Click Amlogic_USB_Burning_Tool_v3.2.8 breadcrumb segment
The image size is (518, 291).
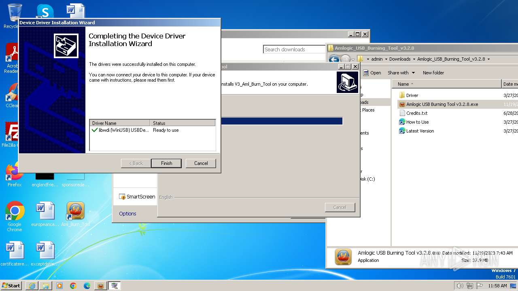tap(451, 59)
